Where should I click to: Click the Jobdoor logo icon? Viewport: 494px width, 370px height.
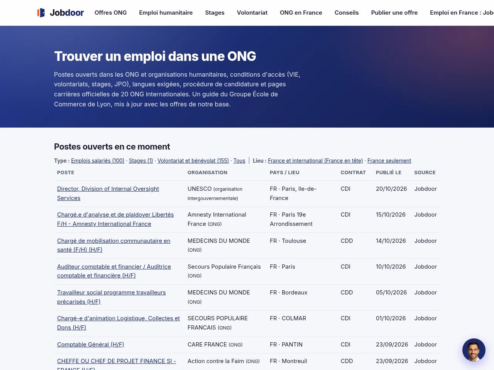[x=41, y=13]
